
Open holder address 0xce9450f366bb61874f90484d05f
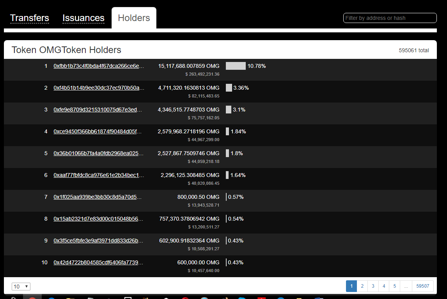click(98, 131)
